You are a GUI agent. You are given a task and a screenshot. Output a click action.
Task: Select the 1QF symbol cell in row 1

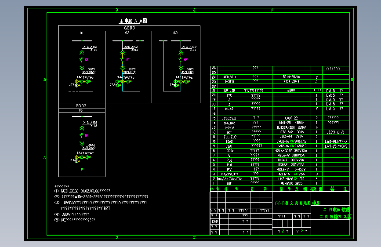coord(229,184)
